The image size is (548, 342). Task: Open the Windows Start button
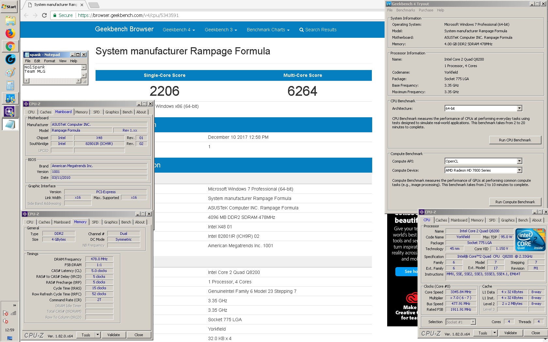point(9,6)
